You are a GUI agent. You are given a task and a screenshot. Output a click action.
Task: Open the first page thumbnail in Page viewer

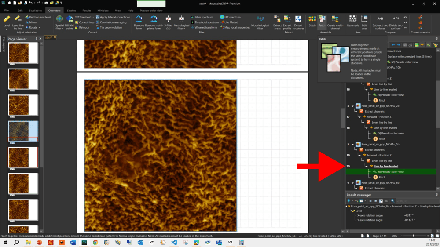tap(23, 53)
